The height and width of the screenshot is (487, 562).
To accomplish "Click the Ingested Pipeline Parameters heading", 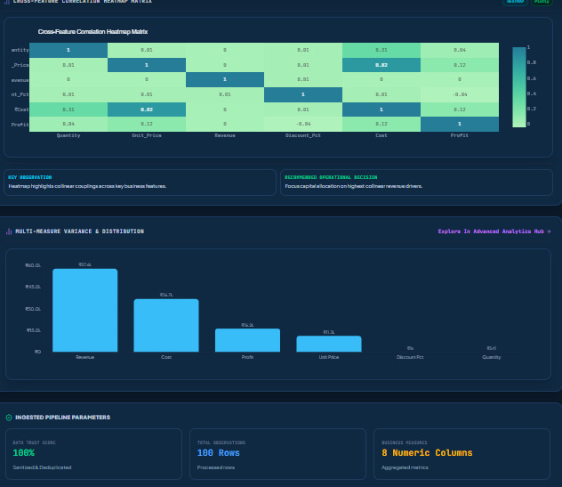I will pyautogui.click(x=63, y=418).
